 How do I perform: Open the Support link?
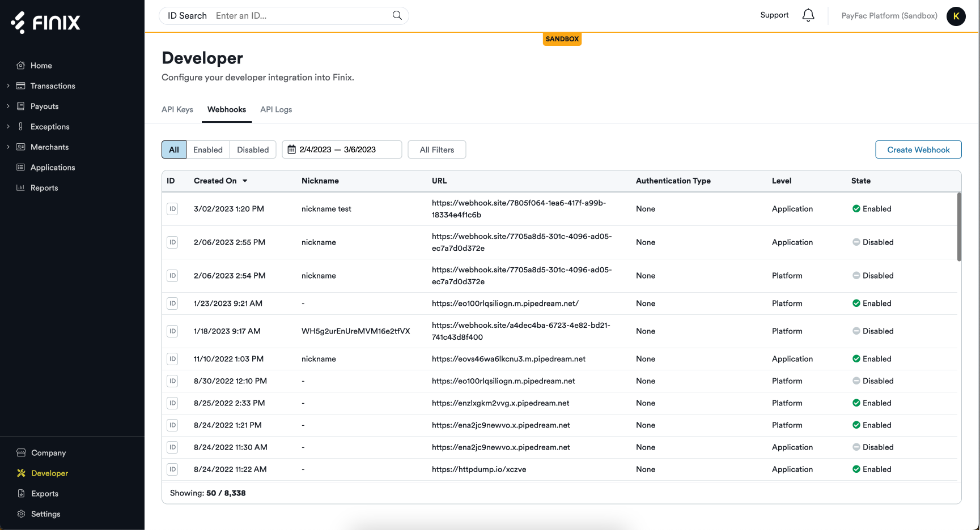(x=774, y=15)
